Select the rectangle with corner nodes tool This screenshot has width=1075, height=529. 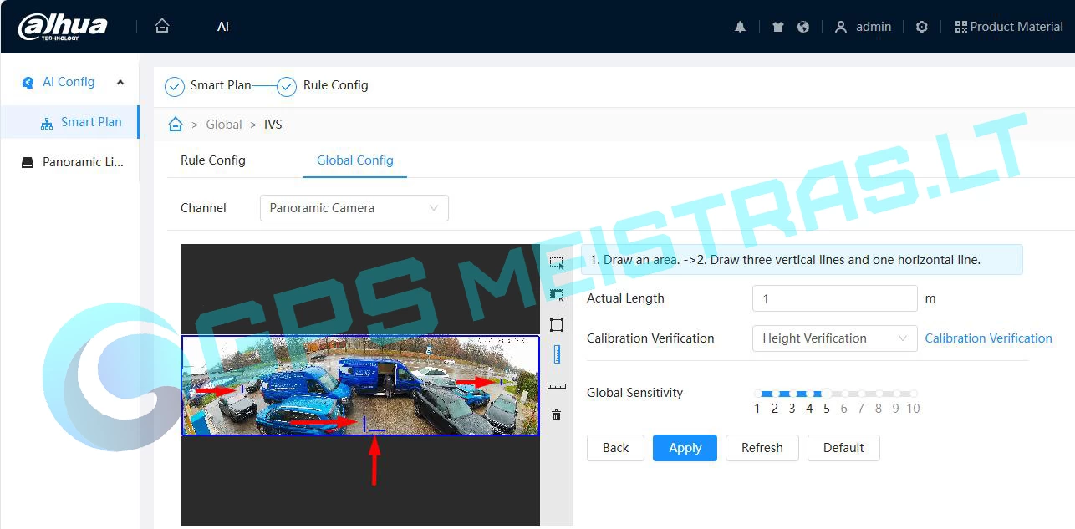tap(557, 325)
